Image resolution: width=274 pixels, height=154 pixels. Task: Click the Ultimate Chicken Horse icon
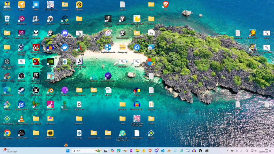click(50, 78)
